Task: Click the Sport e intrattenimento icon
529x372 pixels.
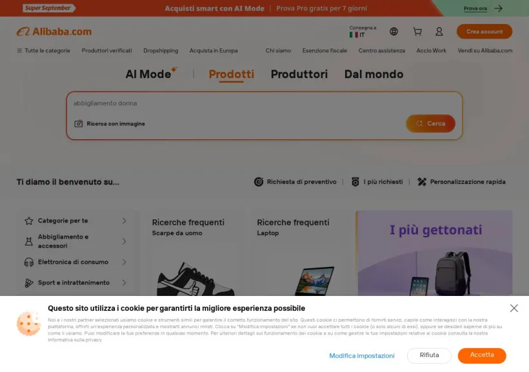Action: pos(28,282)
